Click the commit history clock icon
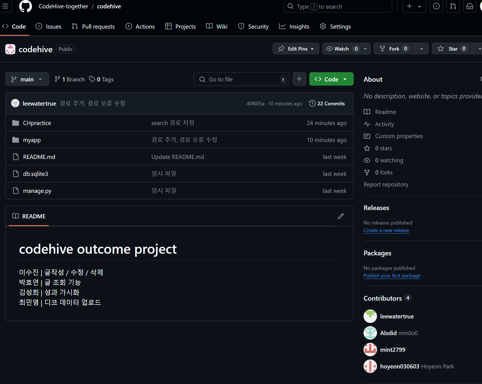482x384 pixels. click(312, 103)
